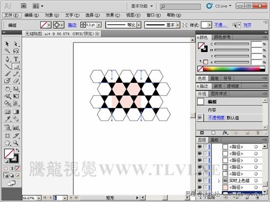Open the stroke weight dropdown
Viewport: 270px width, 202px height.
(x=99, y=25)
